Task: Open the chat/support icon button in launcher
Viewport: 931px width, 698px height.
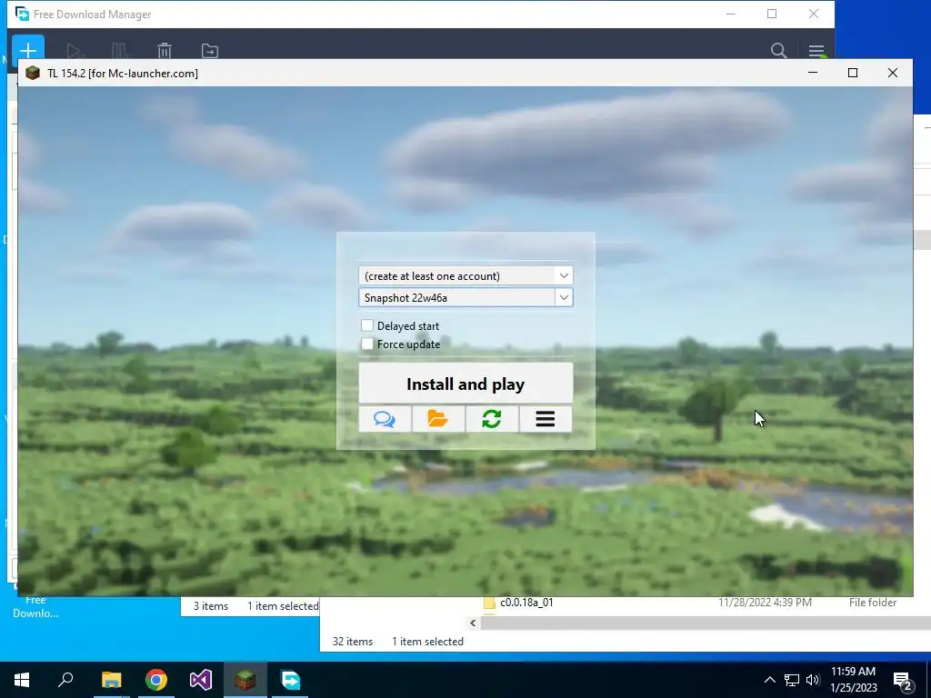Action: (x=385, y=419)
